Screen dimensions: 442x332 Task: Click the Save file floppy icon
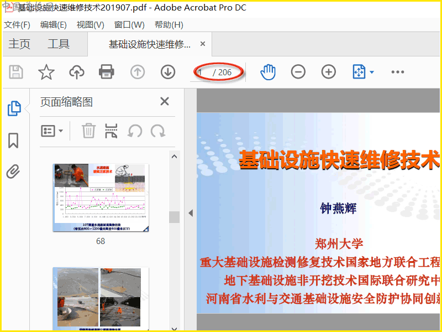(x=16, y=72)
